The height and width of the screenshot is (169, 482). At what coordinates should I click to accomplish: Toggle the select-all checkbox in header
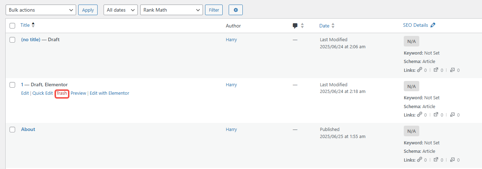[x=12, y=26]
